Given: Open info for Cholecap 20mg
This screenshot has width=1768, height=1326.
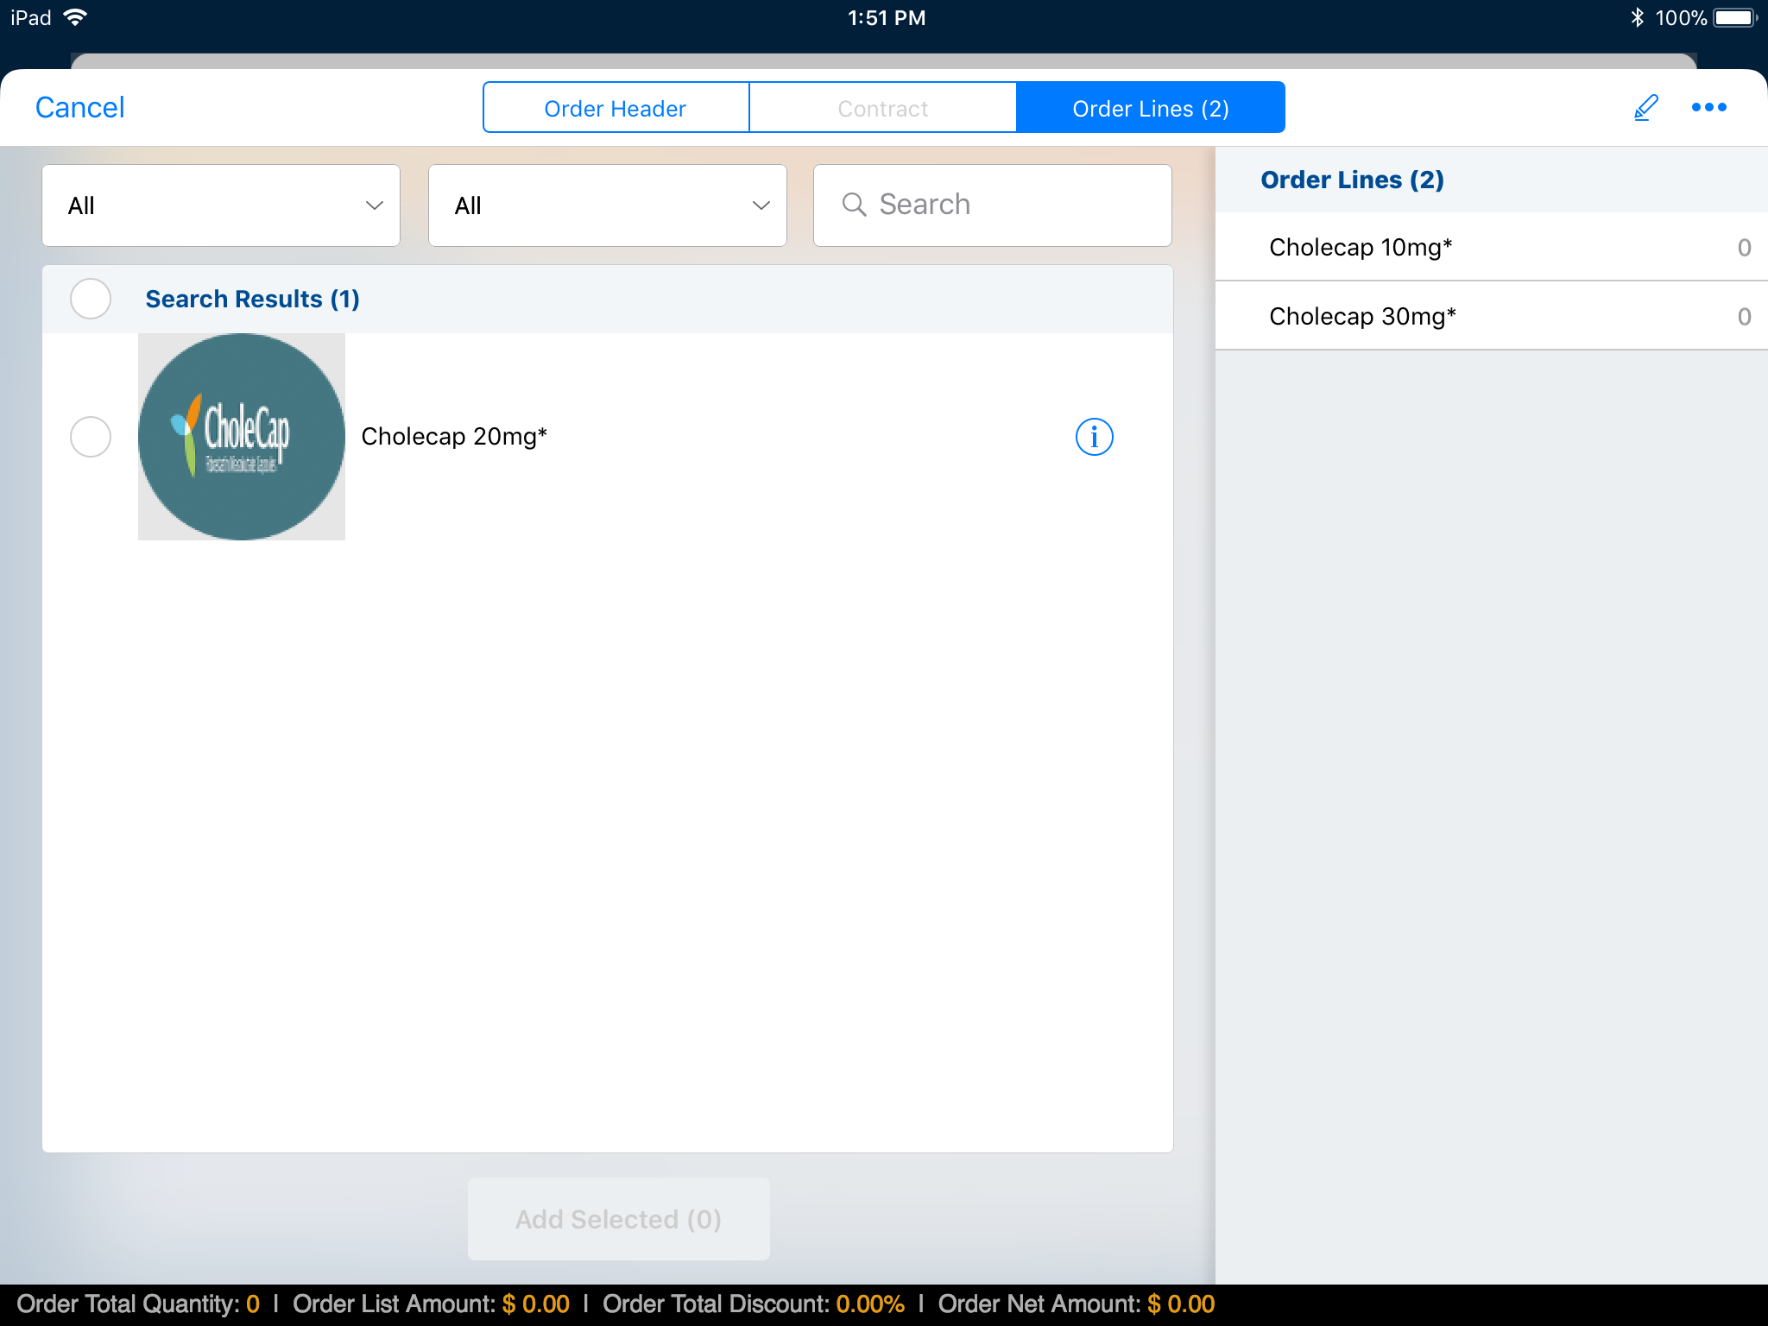Looking at the screenshot, I should point(1094,437).
